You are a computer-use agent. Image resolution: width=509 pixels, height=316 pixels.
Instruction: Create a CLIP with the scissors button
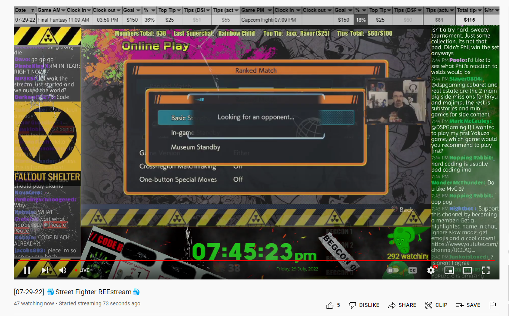tap(436, 305)
